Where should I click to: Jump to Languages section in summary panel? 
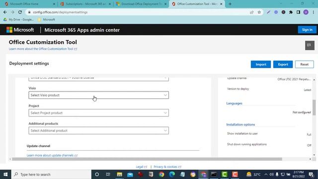coord(234,103)
